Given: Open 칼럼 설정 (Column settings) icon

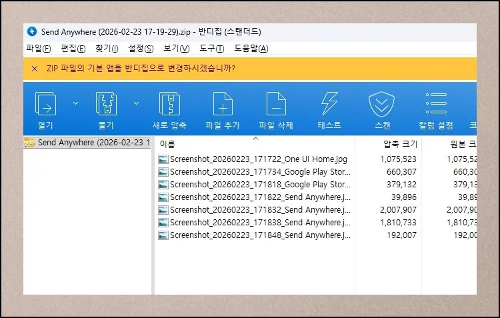Looking at the screenshot, I should click(436, 105).
